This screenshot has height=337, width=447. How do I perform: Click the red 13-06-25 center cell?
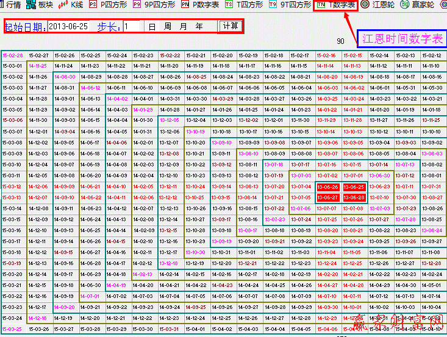point(354,187)
